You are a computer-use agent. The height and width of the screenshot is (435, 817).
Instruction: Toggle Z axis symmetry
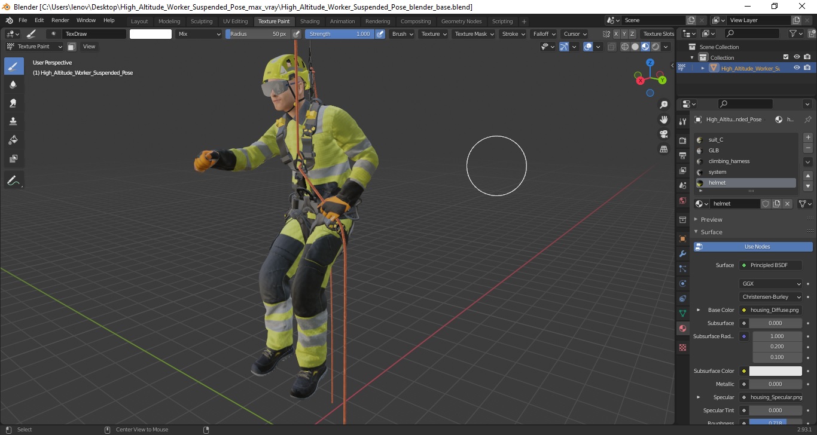pyautogui.click(x=632, y=34)
